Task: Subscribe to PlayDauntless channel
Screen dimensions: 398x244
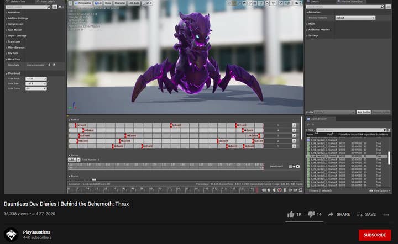Action: click(x=375, y=235)
